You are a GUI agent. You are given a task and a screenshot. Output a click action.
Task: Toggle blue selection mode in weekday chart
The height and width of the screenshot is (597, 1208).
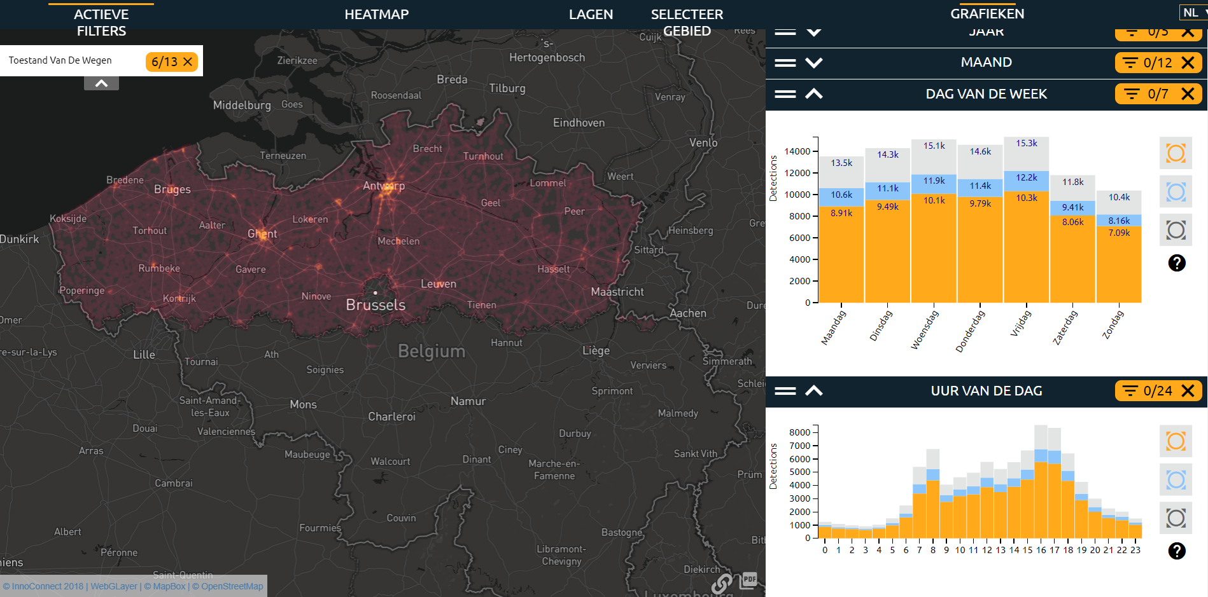point(1176,192)
